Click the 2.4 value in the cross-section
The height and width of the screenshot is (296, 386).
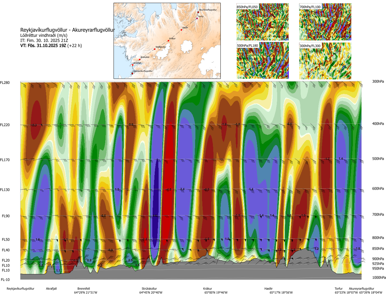182,189
